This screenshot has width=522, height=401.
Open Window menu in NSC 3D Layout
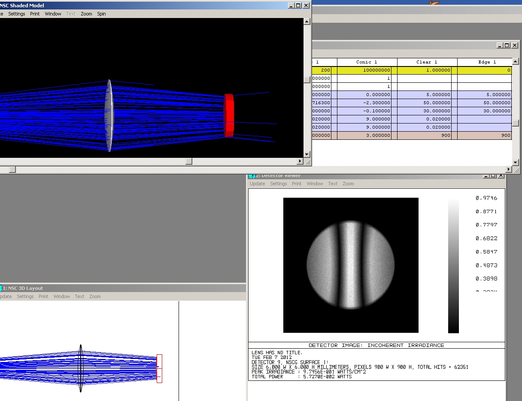(x=61, y=296)
